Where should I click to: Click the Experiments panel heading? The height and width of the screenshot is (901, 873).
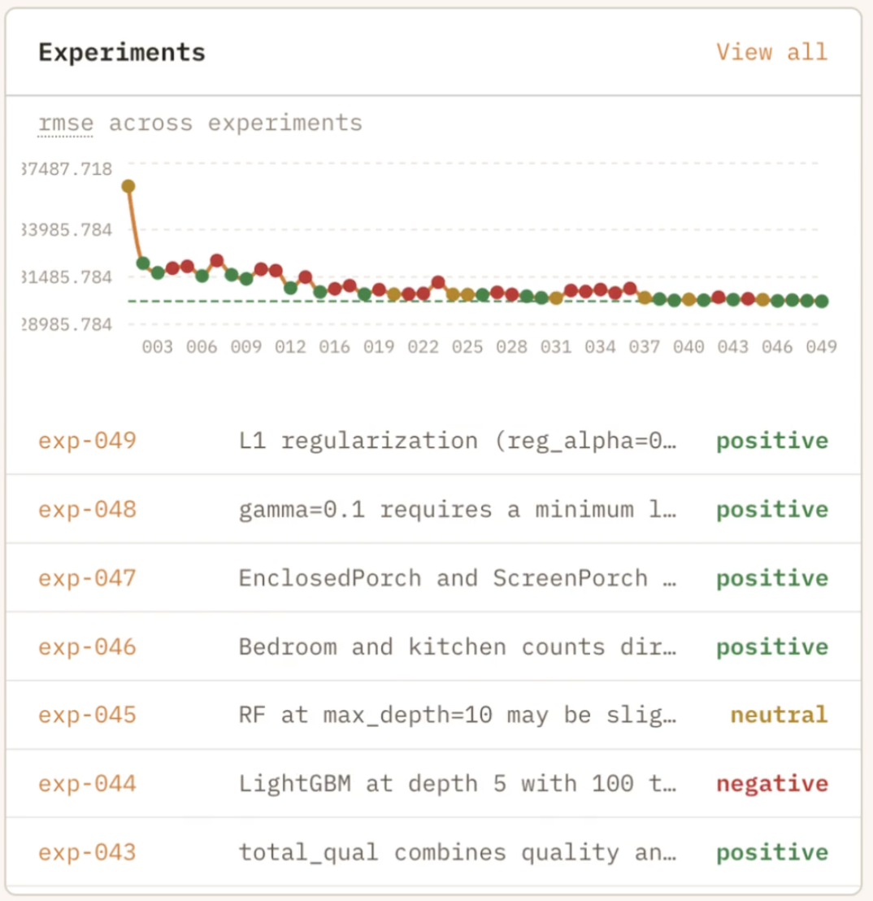(x=122, y=53)
